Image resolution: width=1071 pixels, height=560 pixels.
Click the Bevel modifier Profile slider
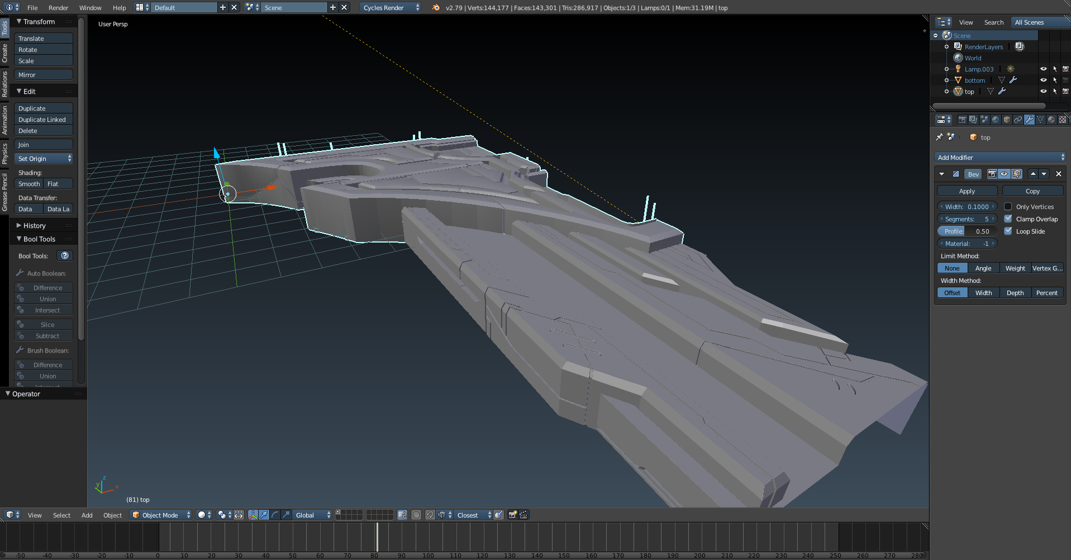967,231
